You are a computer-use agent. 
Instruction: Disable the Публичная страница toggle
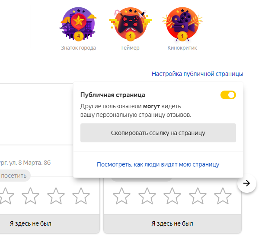[228, 95]
